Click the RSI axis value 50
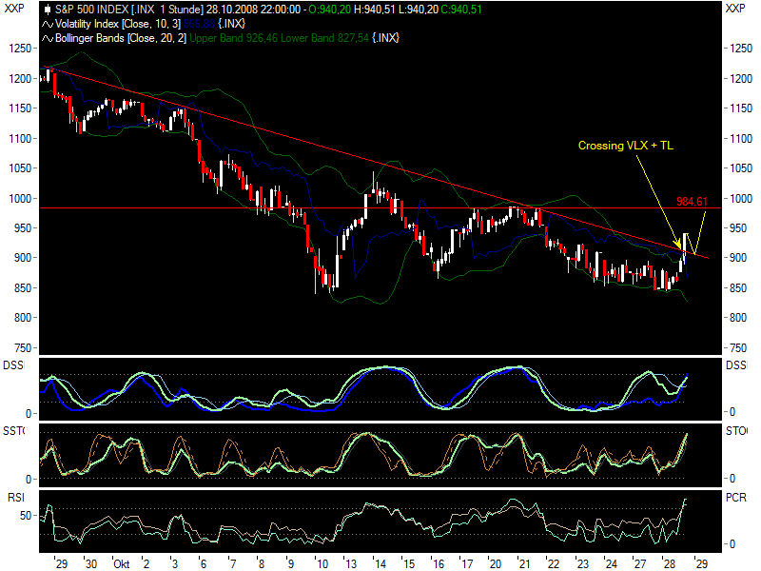 (x=26, y=516)
